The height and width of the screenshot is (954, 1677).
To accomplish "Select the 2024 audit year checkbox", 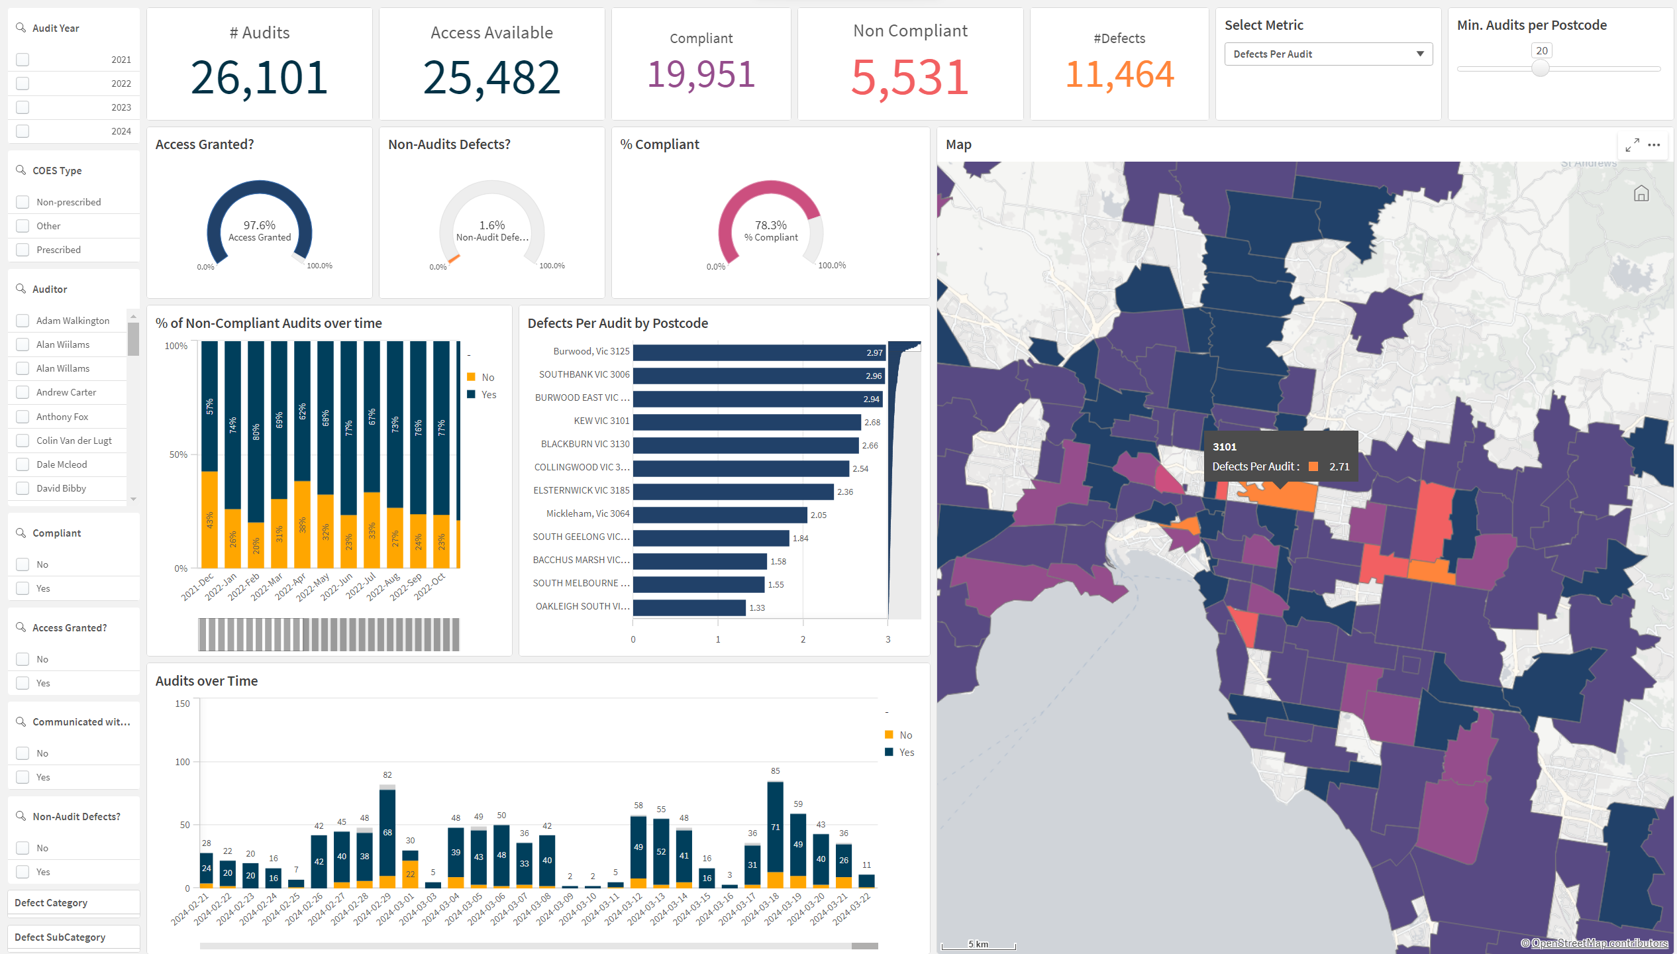I will (x=23, y=131).
